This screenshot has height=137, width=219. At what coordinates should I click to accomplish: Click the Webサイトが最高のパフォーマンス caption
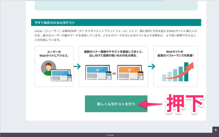(176, 54)
